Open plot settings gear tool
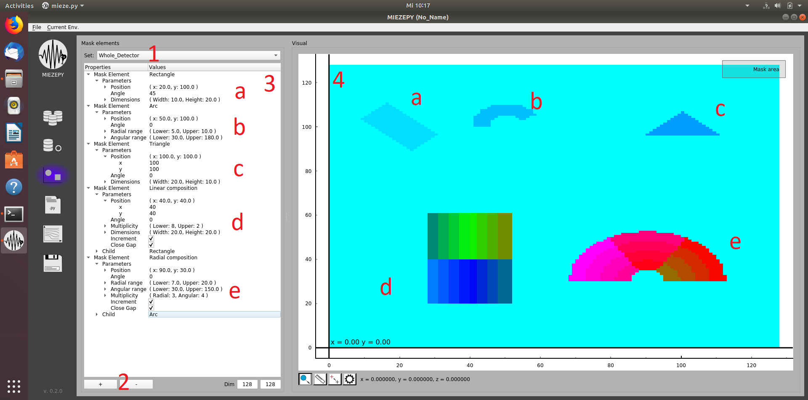This screenshot has width=808, height=400. (349, 379)
